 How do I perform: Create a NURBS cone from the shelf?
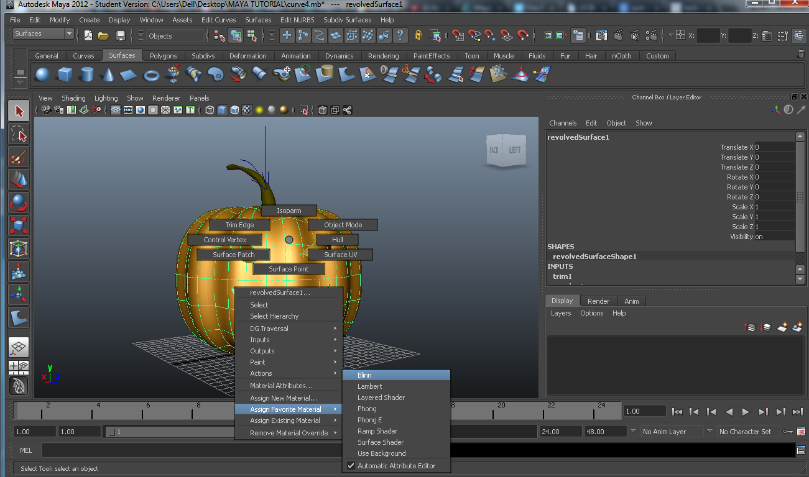coord(108,75)
